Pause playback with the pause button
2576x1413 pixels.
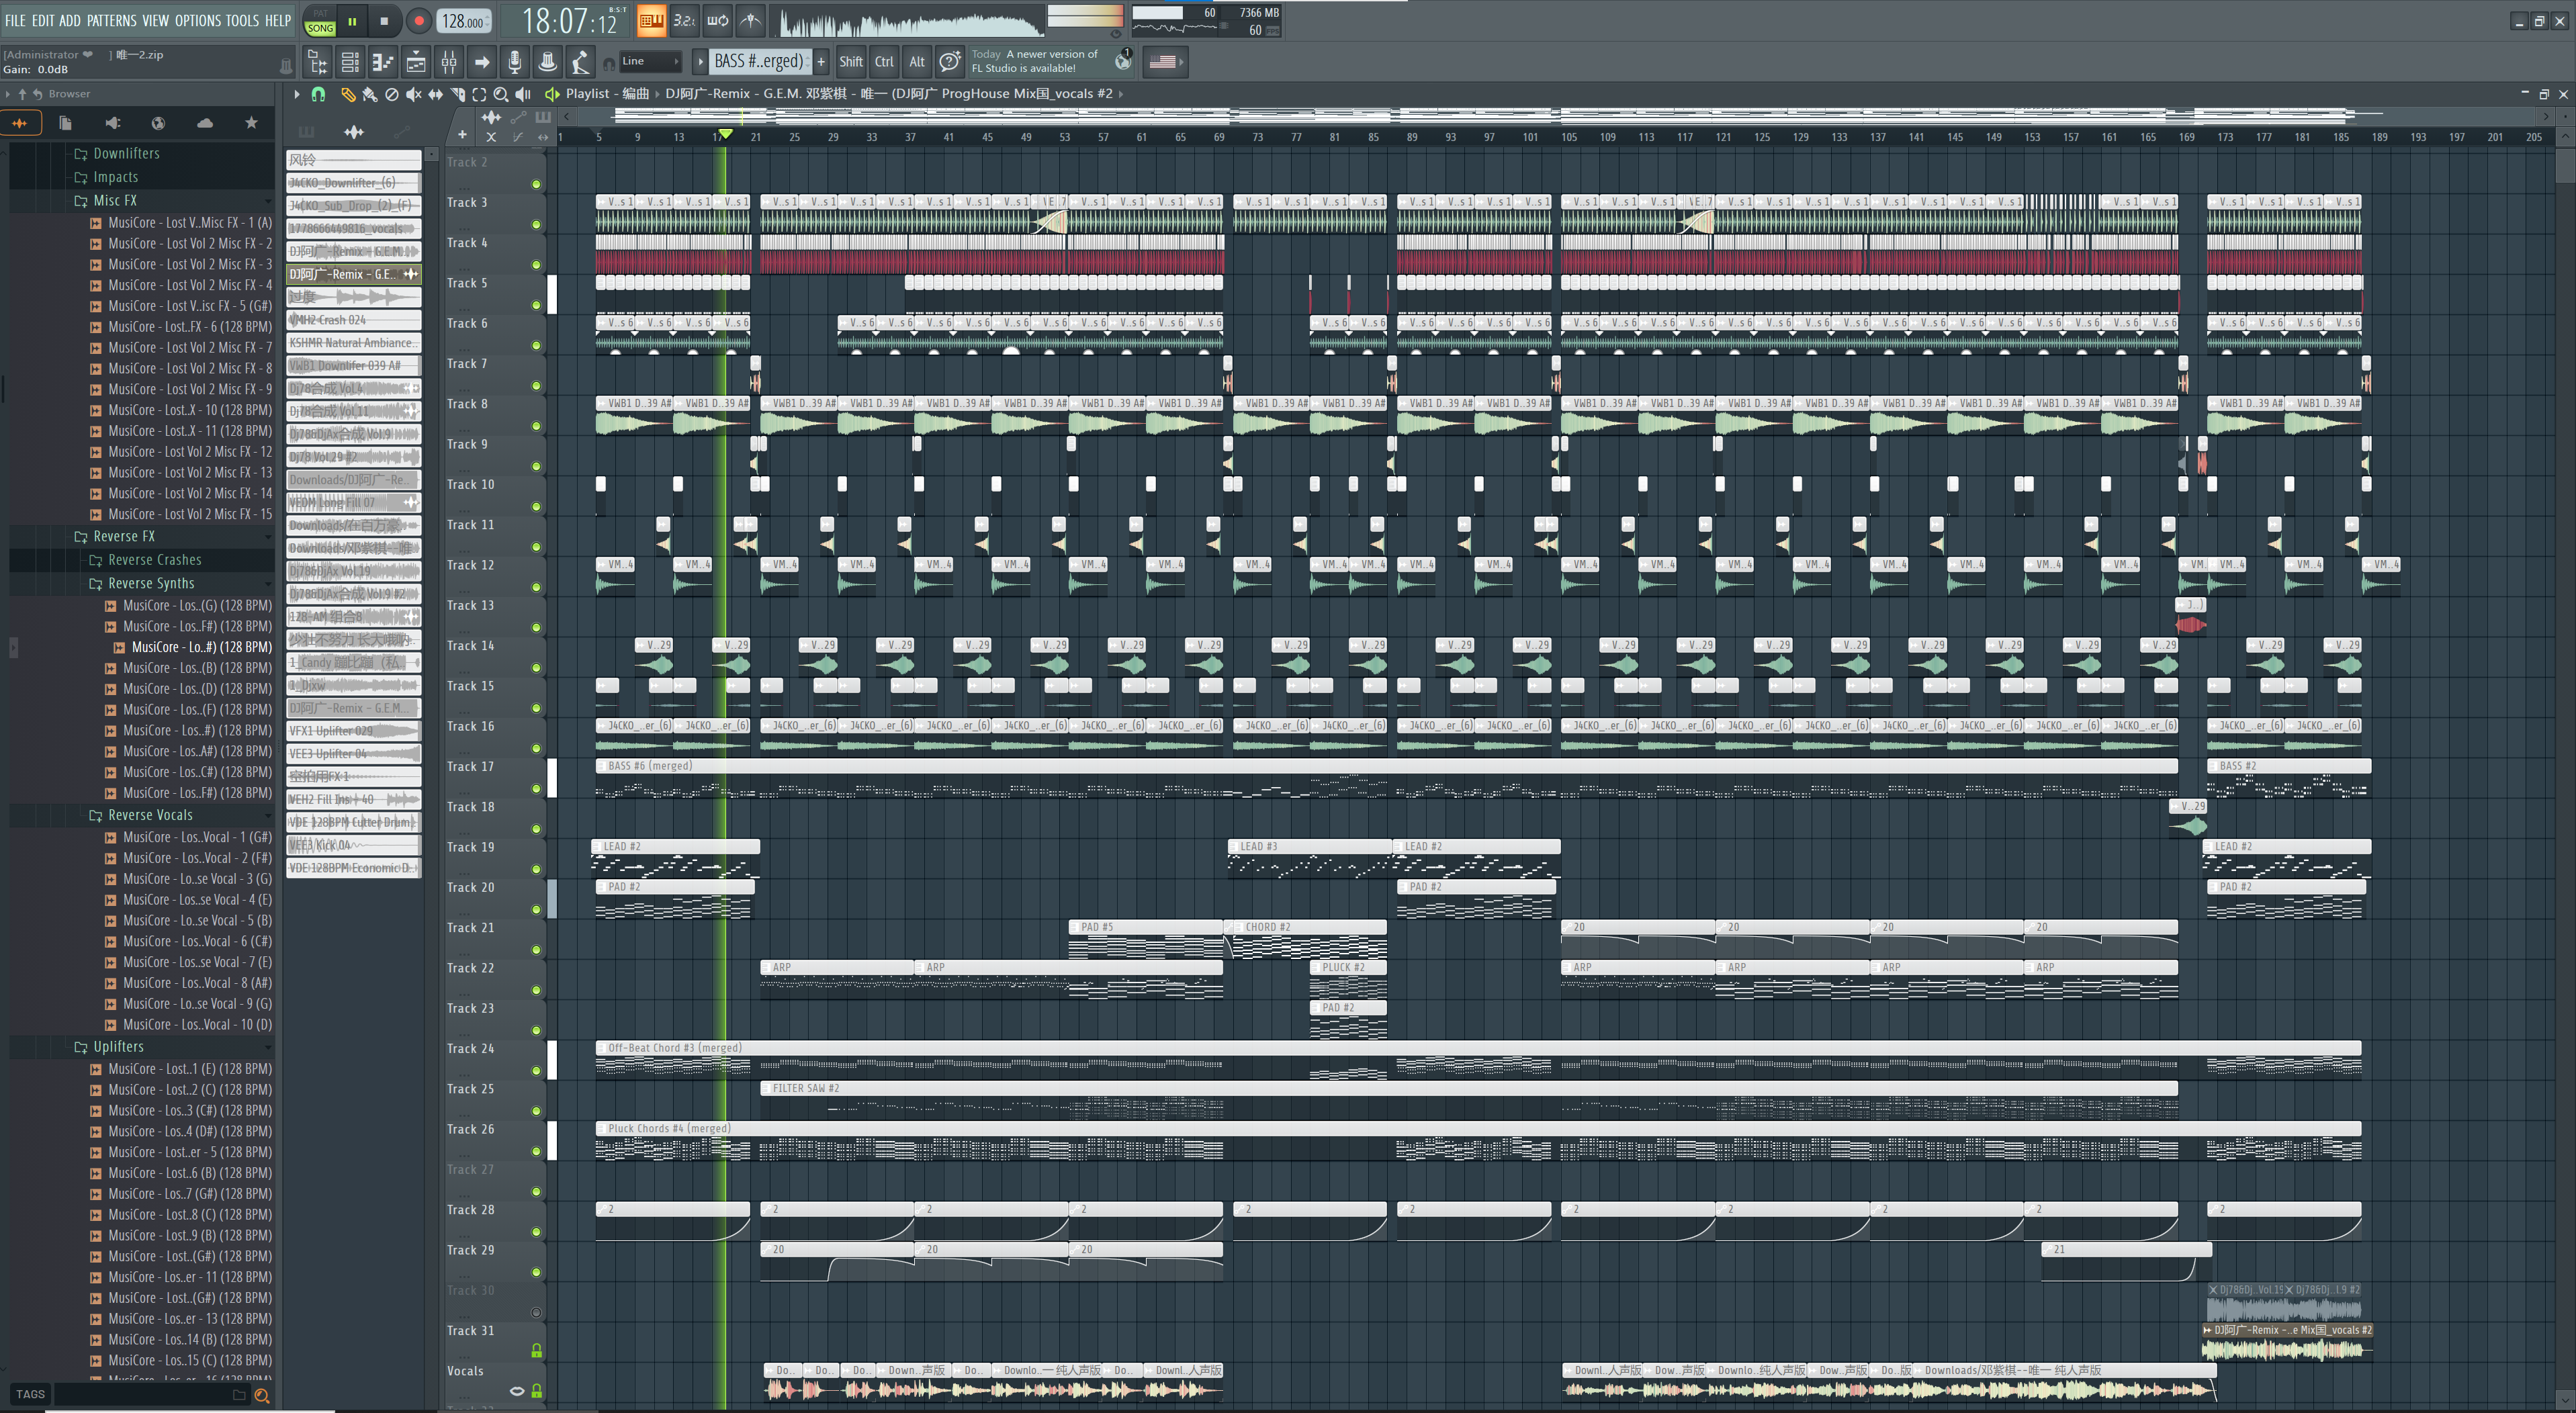pos(352,21)
